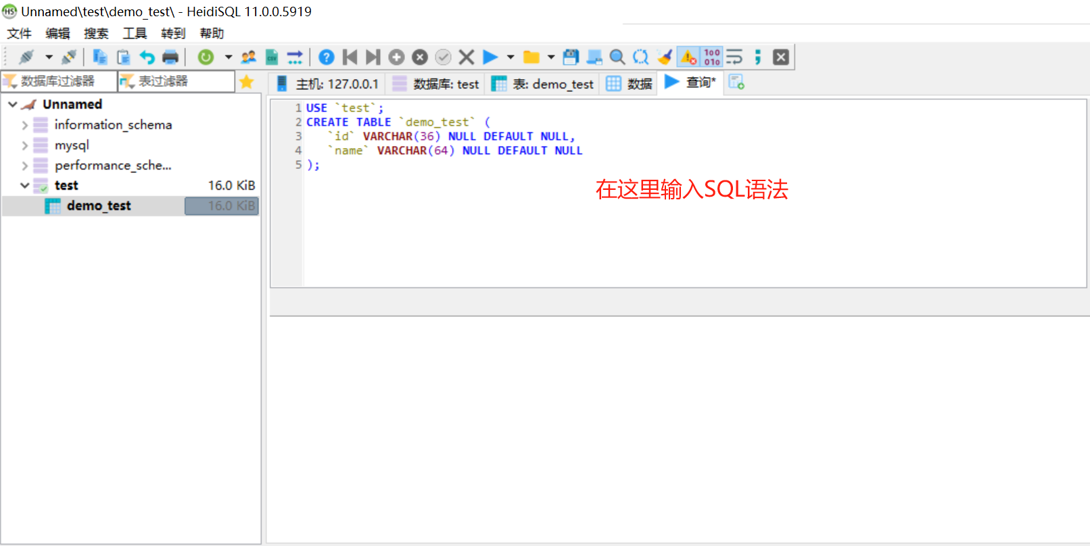
Task: Open the refresh dropdown arrow
Action: 229,57
